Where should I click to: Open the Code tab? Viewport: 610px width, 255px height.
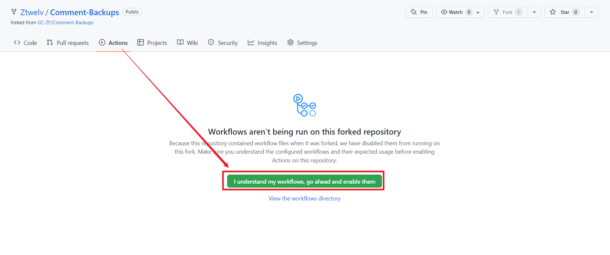[x=25, y=43]
